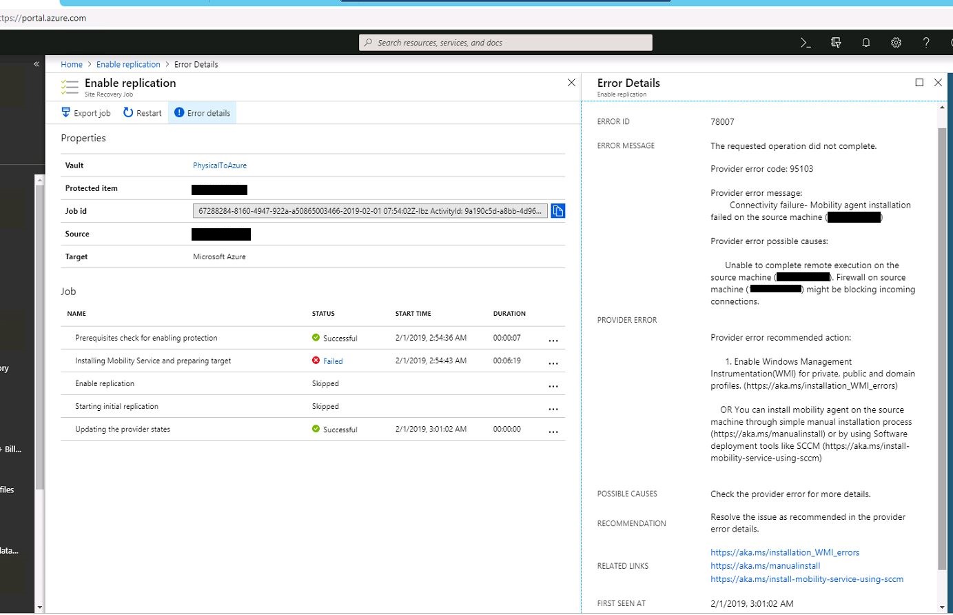Click the Error Details vertical scrollbar
Image resolution: width=953 pixels, height=615 pixels.
click(x=942, y=348)
